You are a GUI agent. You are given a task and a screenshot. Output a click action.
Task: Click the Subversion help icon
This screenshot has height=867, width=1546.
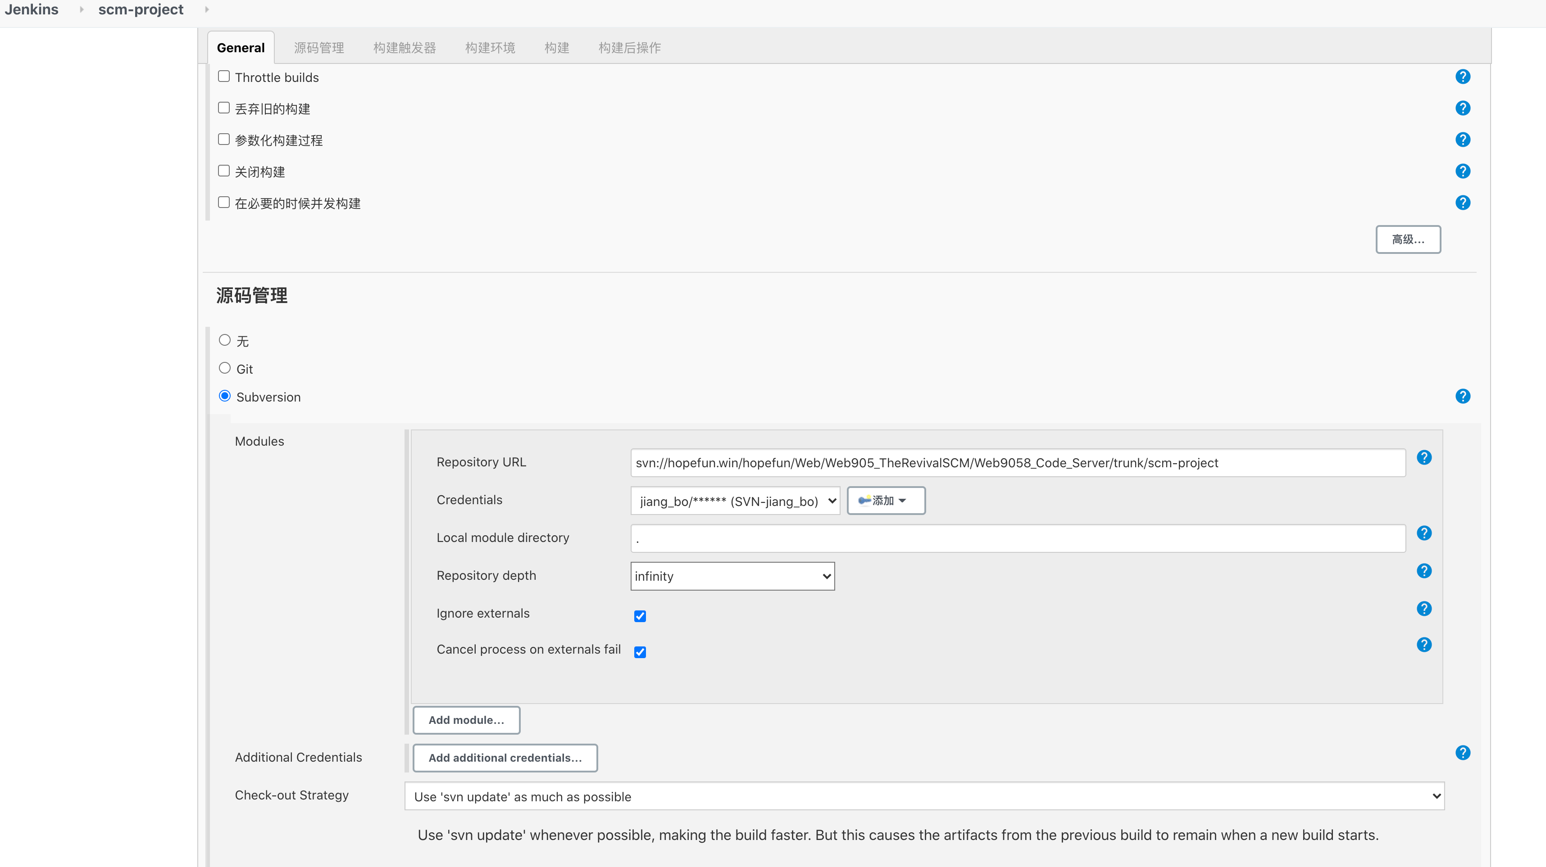(1463, 396)
